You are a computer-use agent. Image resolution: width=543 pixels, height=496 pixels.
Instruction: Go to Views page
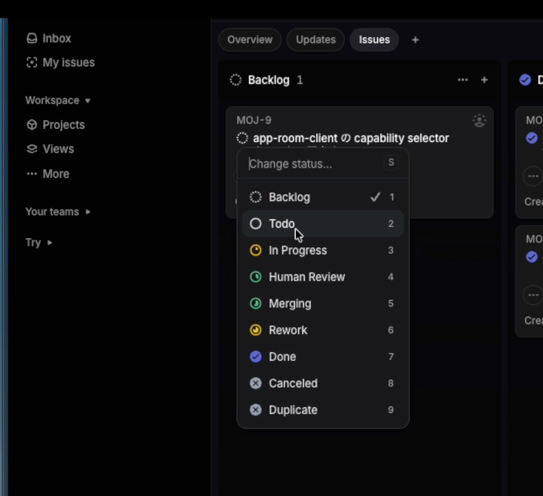click(x=50, y=149)
